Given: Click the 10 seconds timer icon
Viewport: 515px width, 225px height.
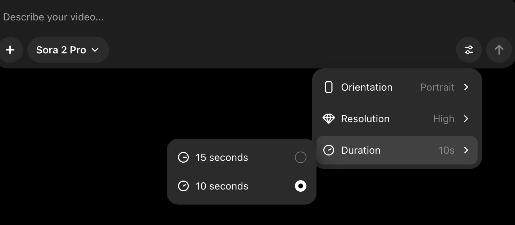Looking at the screenshot, I should pyautogui.click(x=183, y=186).
